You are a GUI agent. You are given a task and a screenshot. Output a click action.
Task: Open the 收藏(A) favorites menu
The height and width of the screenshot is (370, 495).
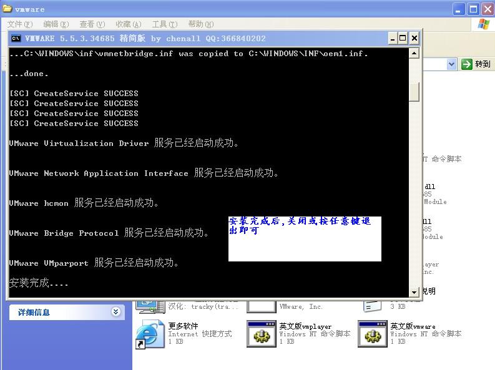(x=128, y=24)
